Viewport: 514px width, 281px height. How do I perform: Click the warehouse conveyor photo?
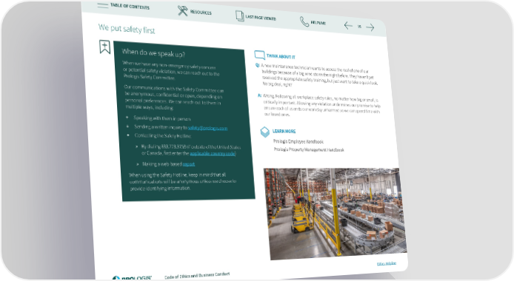(x=336, y=214)
